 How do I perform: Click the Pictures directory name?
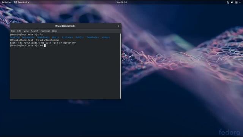(67, 37)
